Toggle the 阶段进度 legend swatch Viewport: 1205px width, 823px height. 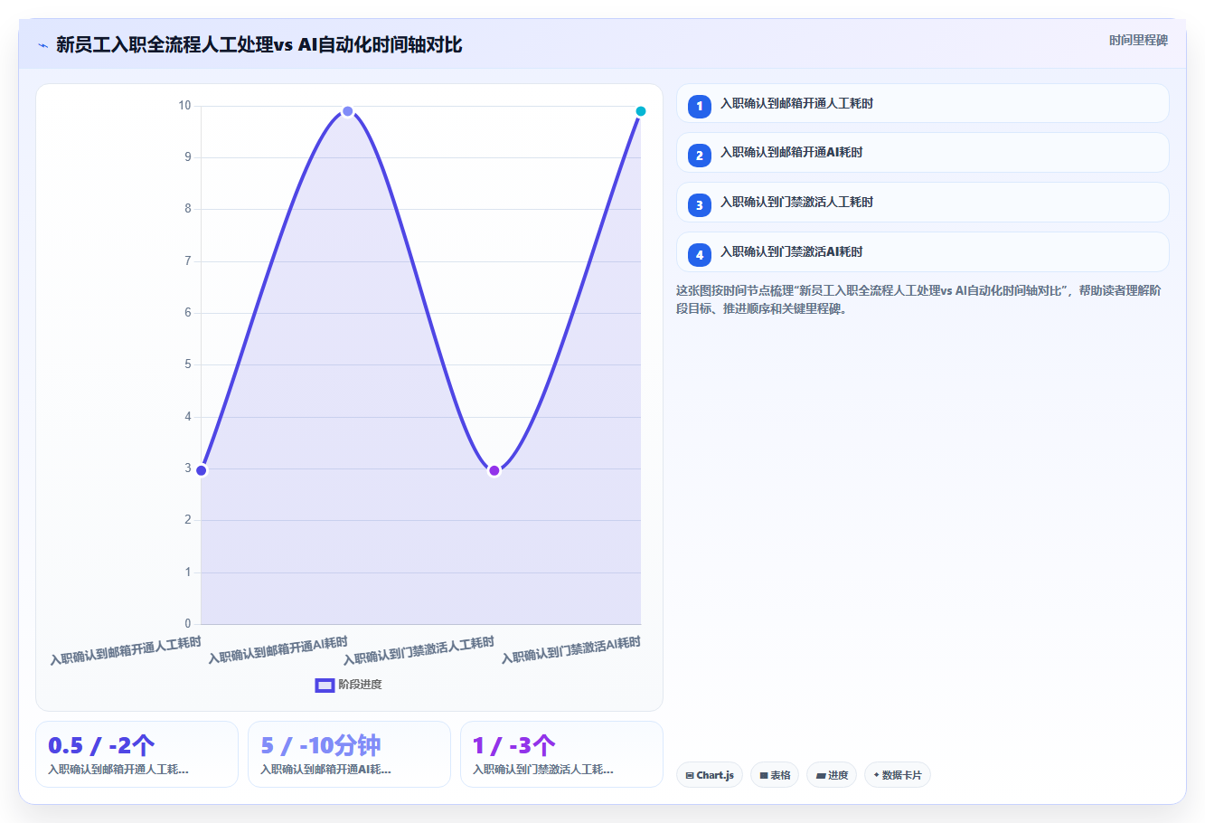[325, 685]
